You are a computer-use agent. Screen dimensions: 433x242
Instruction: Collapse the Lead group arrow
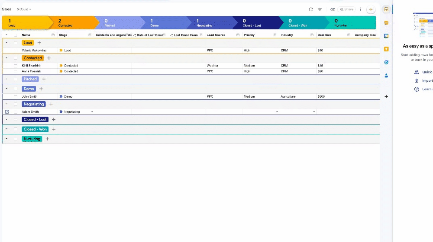[6, 43]
